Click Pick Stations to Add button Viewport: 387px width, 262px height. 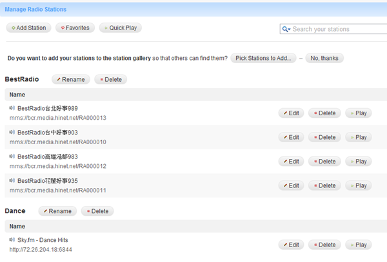pos(263,58)
